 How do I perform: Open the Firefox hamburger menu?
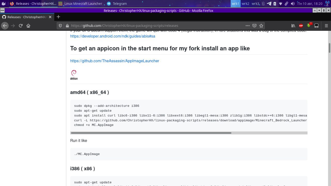click(326, 26)
